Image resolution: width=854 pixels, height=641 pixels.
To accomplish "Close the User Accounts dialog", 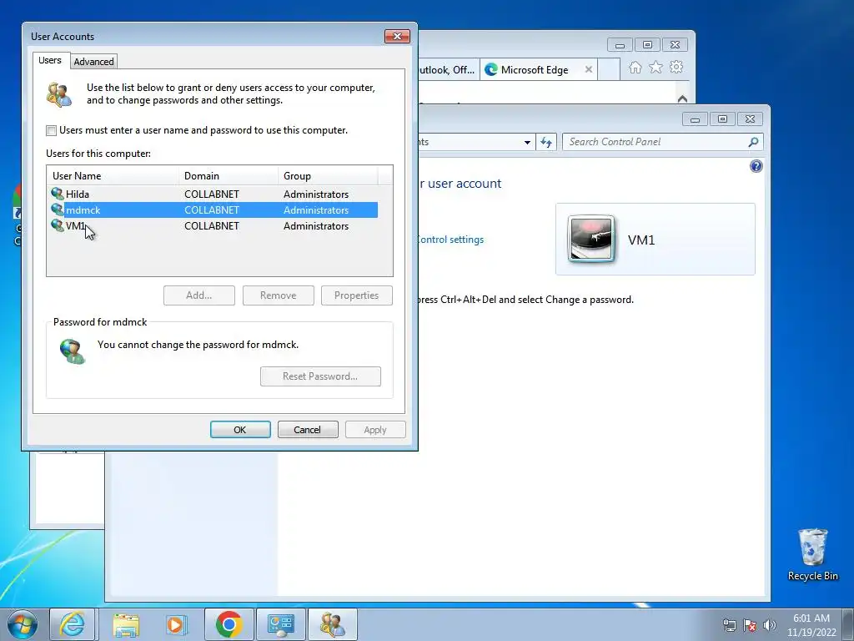I will pyautogui.click(x=397, y=37).
